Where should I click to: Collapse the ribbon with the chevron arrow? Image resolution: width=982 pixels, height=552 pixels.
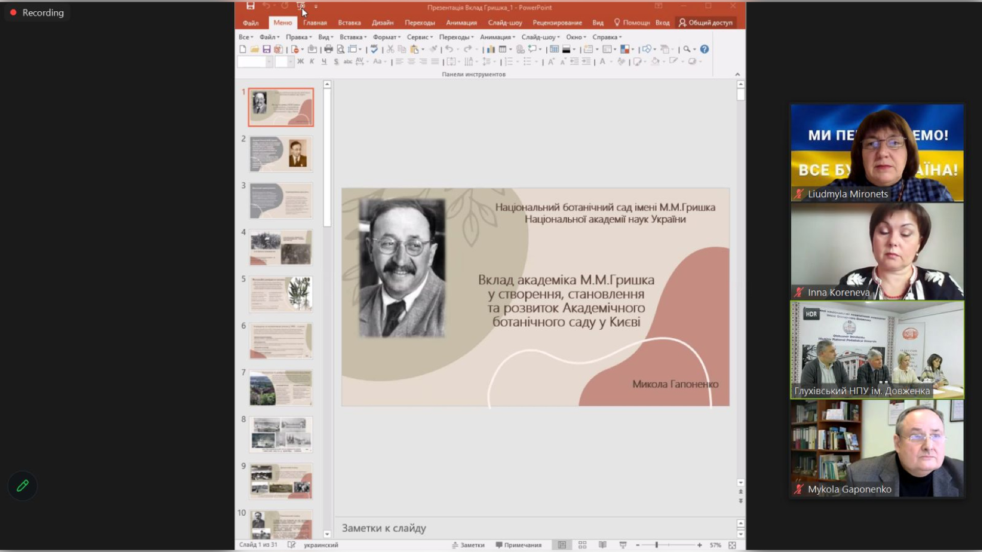click(738, 75)
